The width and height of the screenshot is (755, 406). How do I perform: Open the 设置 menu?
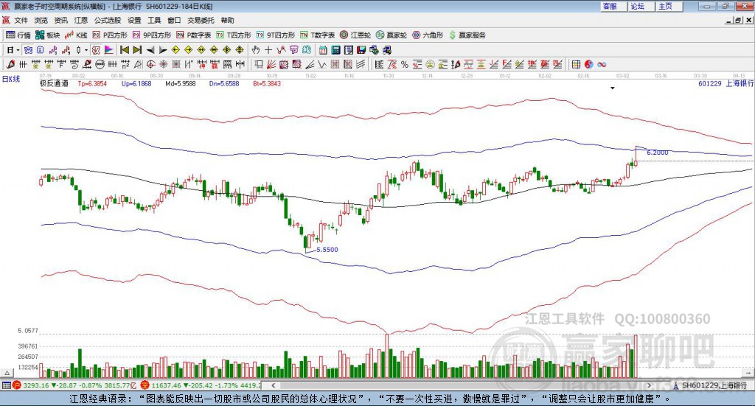pyautogui.click(x=134, y=20)
